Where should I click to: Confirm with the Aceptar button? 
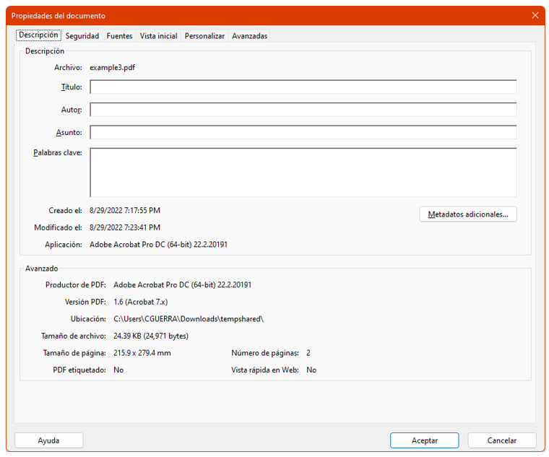coord(424,440)
